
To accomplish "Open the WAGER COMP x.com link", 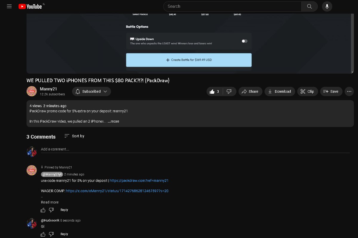I will 117,191.
